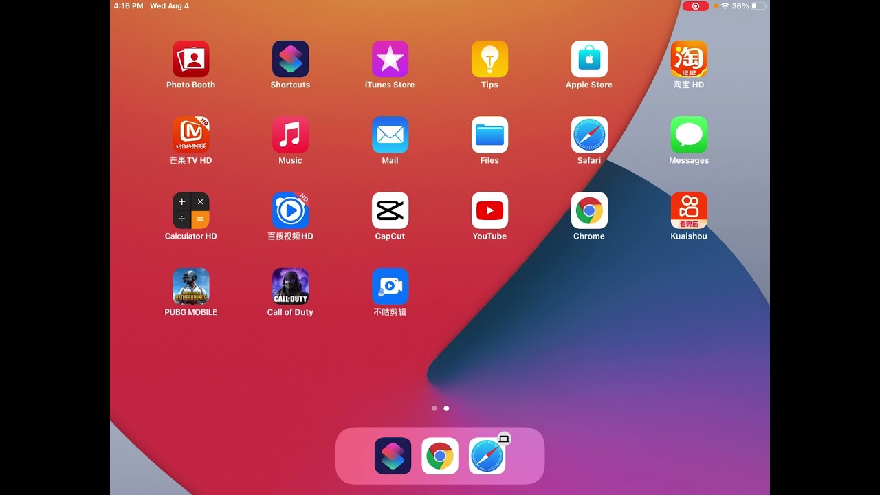Launch the 百搜视频HD app
880x495 pixels.
(290, 210)
